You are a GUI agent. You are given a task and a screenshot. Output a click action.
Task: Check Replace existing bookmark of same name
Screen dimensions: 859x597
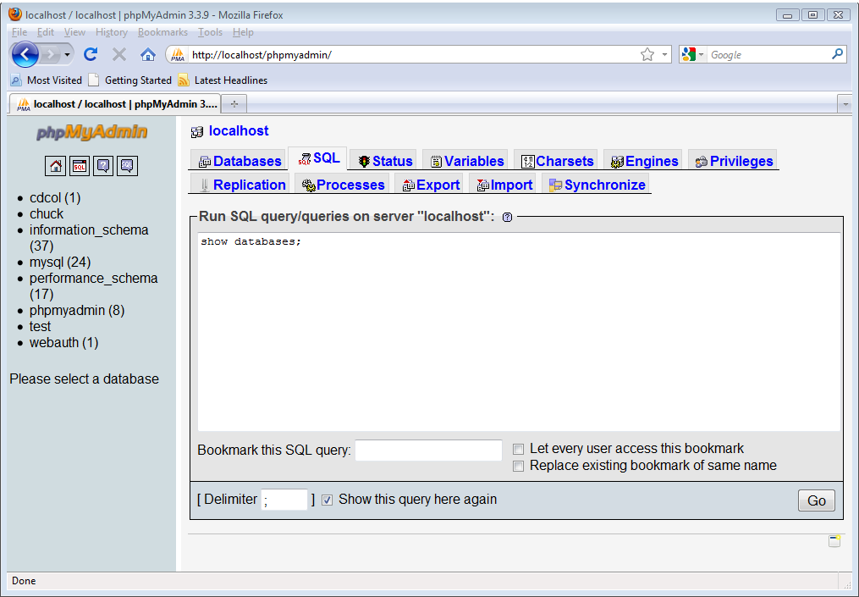point(518,466)
